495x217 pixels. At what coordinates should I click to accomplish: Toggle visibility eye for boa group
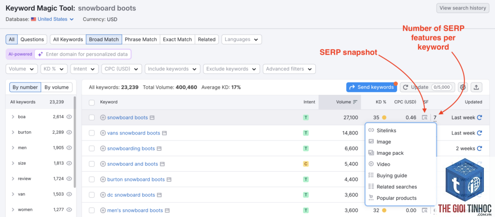click(x=69, y=117)
